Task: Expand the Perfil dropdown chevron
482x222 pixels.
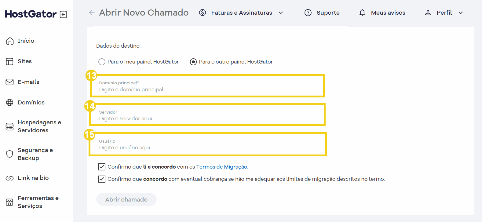Action: [461, 13]
